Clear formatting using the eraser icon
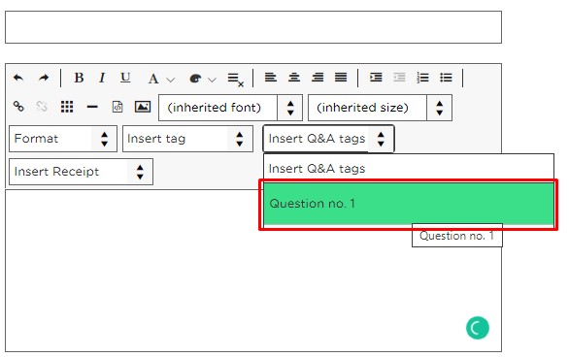 click(x=236, y=80)
